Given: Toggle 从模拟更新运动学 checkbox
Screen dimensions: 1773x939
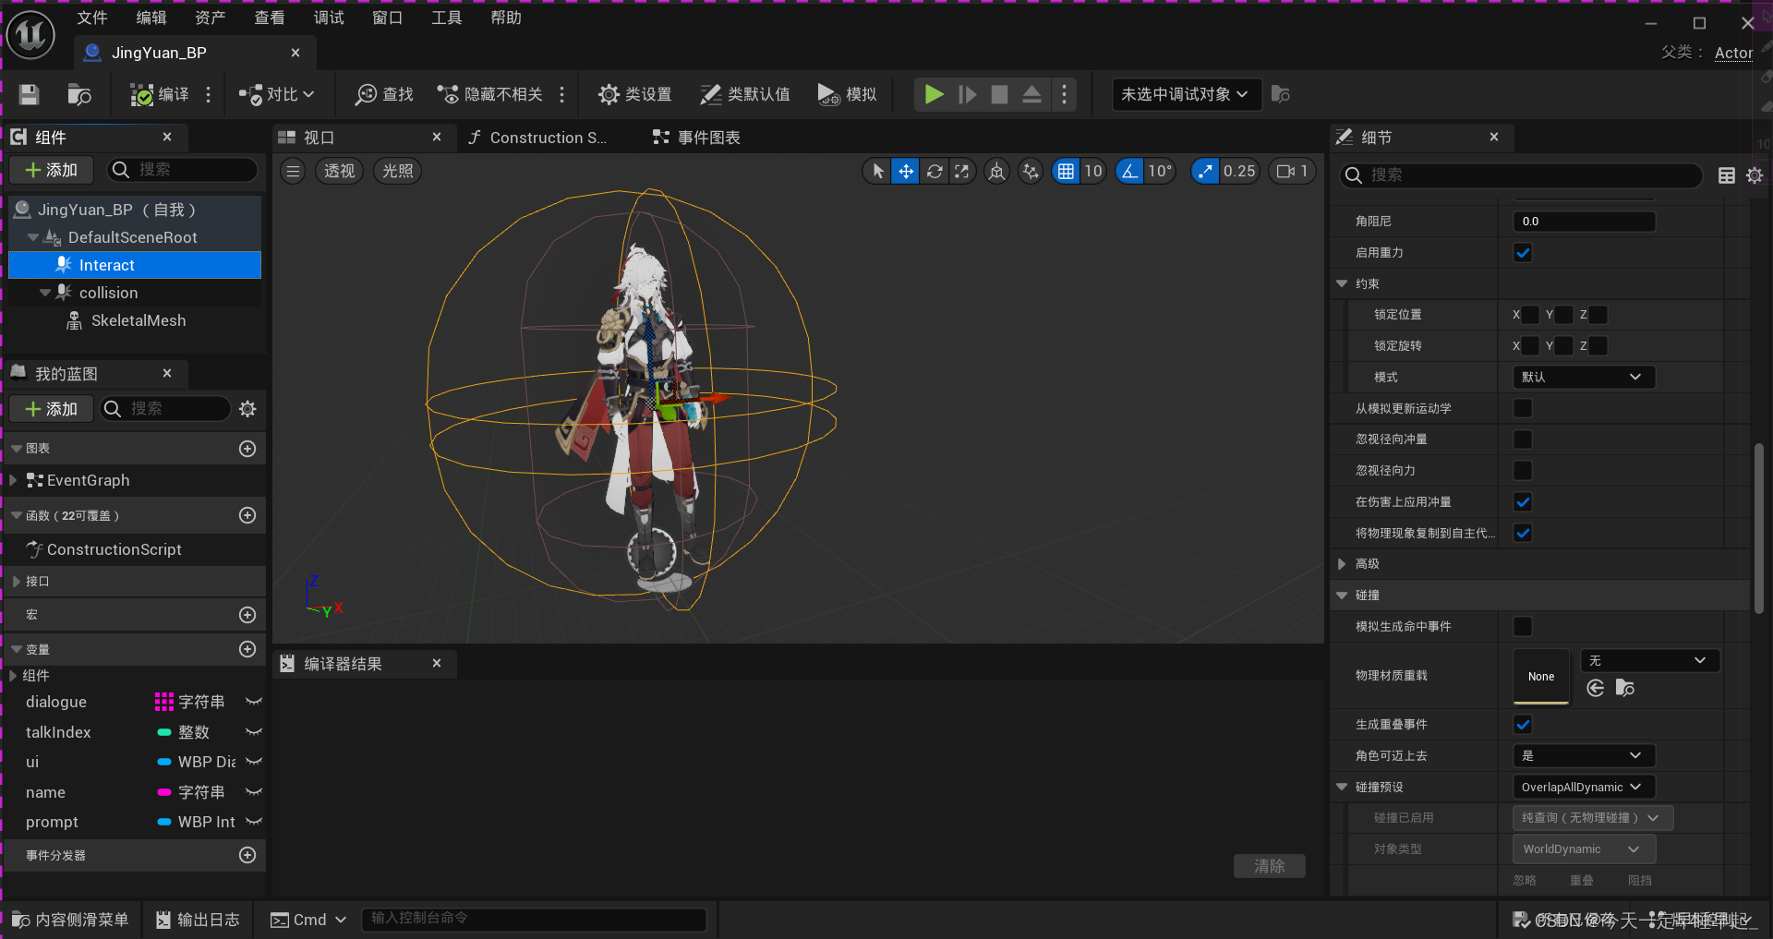Looking at the screenshot, I should click(1523, 408).
